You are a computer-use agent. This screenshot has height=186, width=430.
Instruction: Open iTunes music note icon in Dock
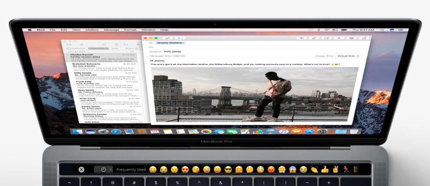click(284, 131)
